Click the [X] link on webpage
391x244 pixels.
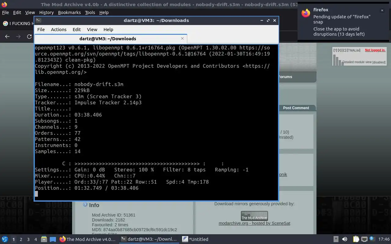click(x=340, y=50)
